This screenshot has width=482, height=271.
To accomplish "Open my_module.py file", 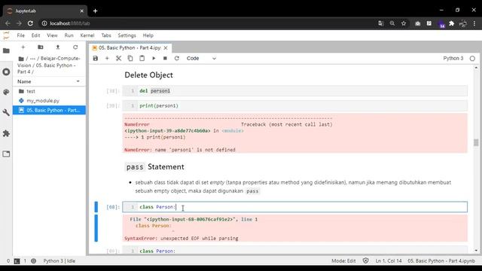I will 49,100.
